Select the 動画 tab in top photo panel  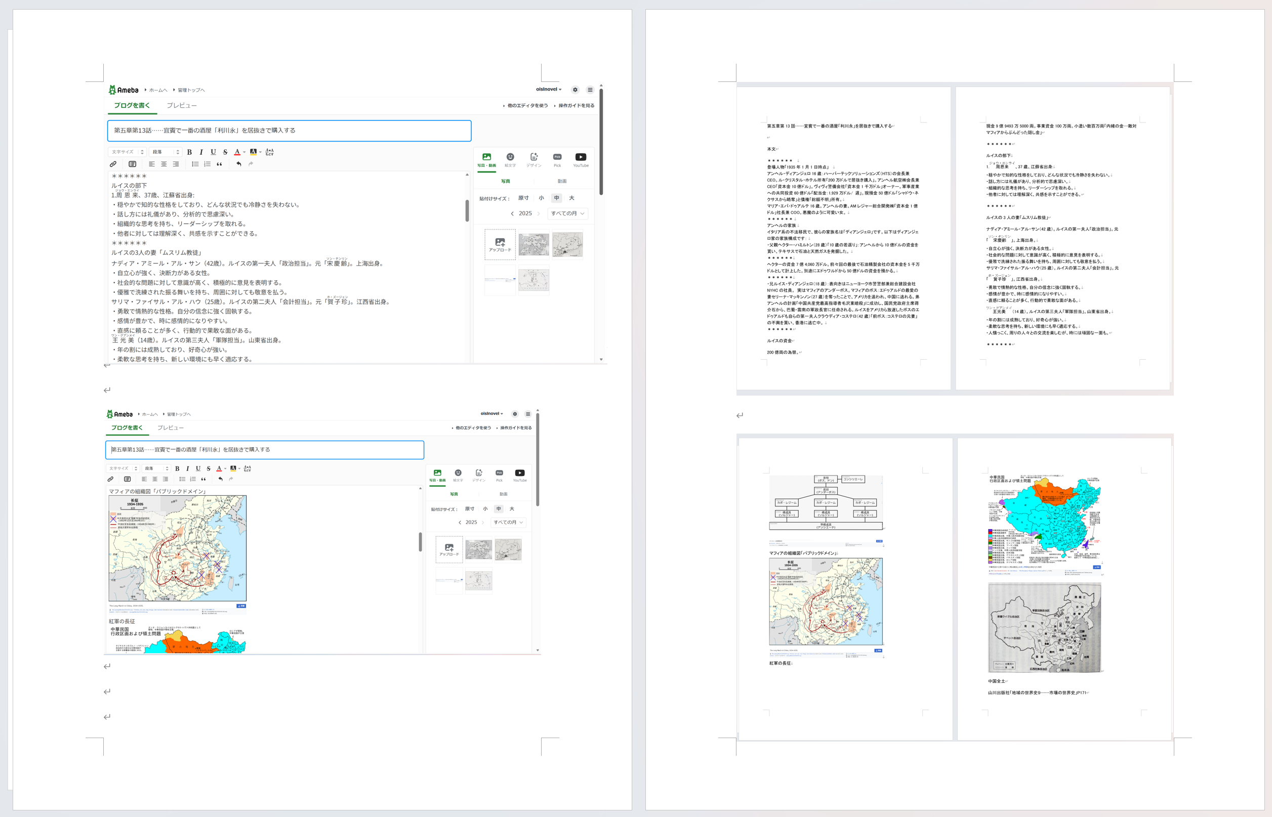[x=562, y=182]
